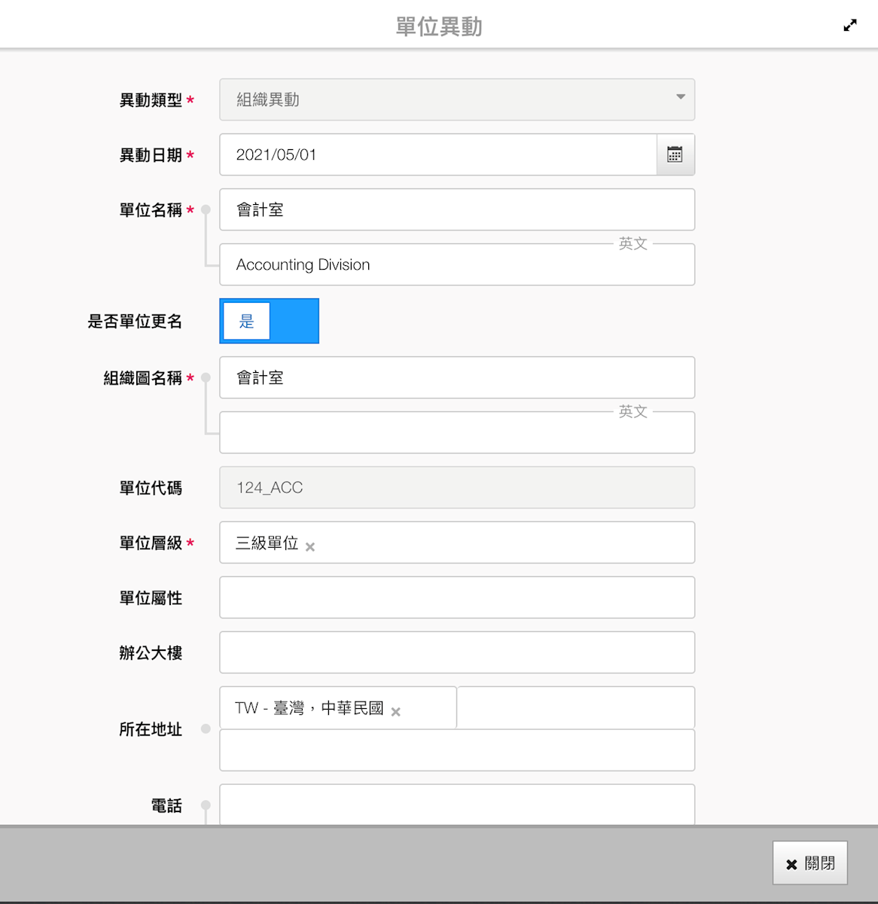Image resolution: width=878 pixels, height=904 pixels.
Task: Open the 異動類型 dropdown
Action: pyautogui.click(x=456, y=99)
